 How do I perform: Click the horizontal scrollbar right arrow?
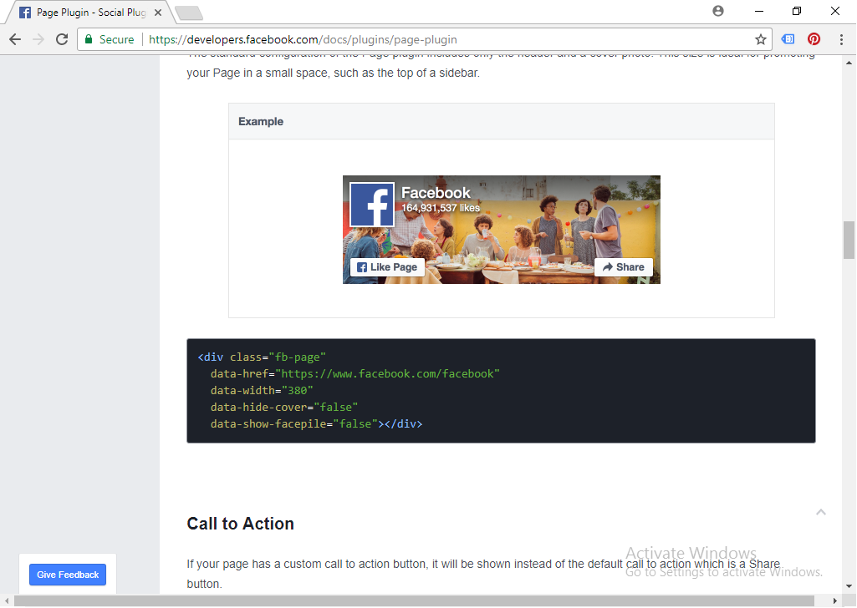(834, 601)
